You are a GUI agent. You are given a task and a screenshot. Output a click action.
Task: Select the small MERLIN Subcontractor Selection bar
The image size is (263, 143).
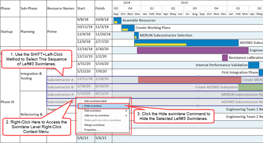tap(136, 35)
